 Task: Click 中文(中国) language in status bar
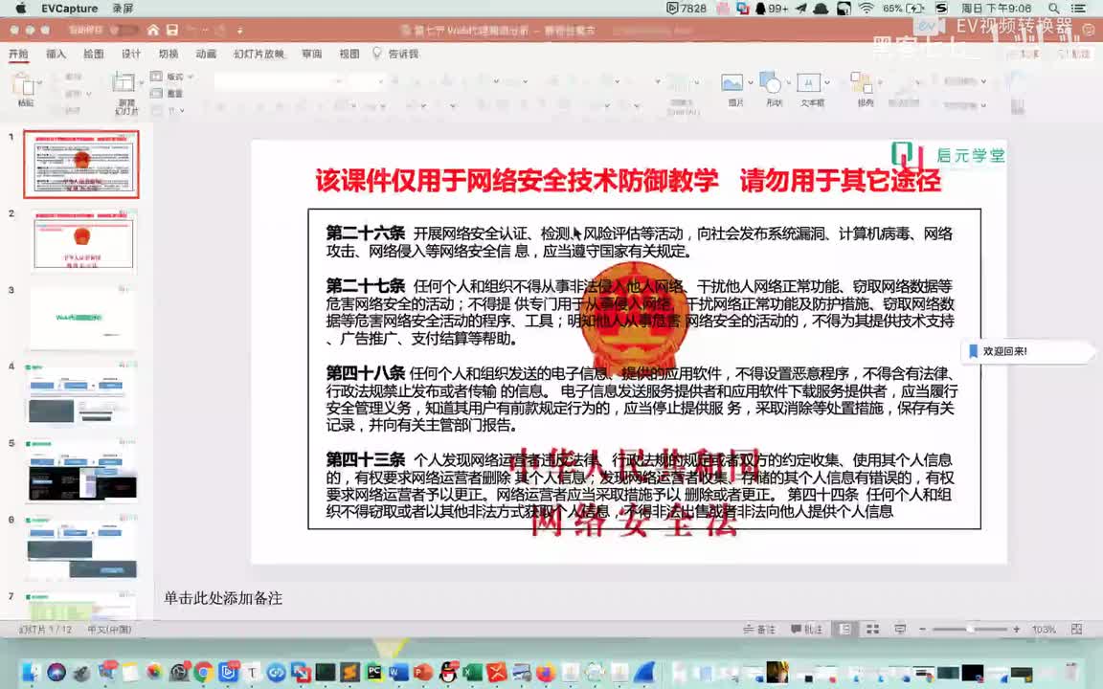109,630
